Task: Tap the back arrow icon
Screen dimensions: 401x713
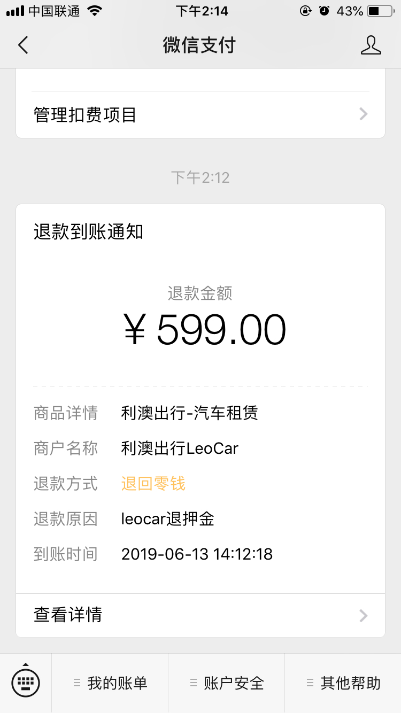Action: 23,45
